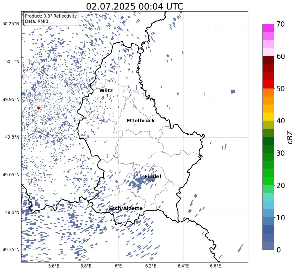Click longitude label 5.6°E

(54, 266)
